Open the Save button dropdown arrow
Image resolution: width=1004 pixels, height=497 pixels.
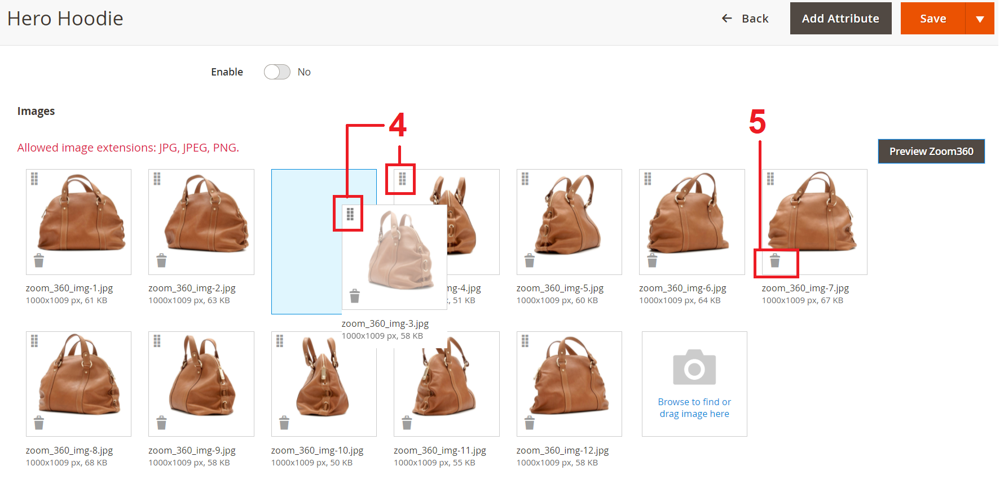point(980,19)
